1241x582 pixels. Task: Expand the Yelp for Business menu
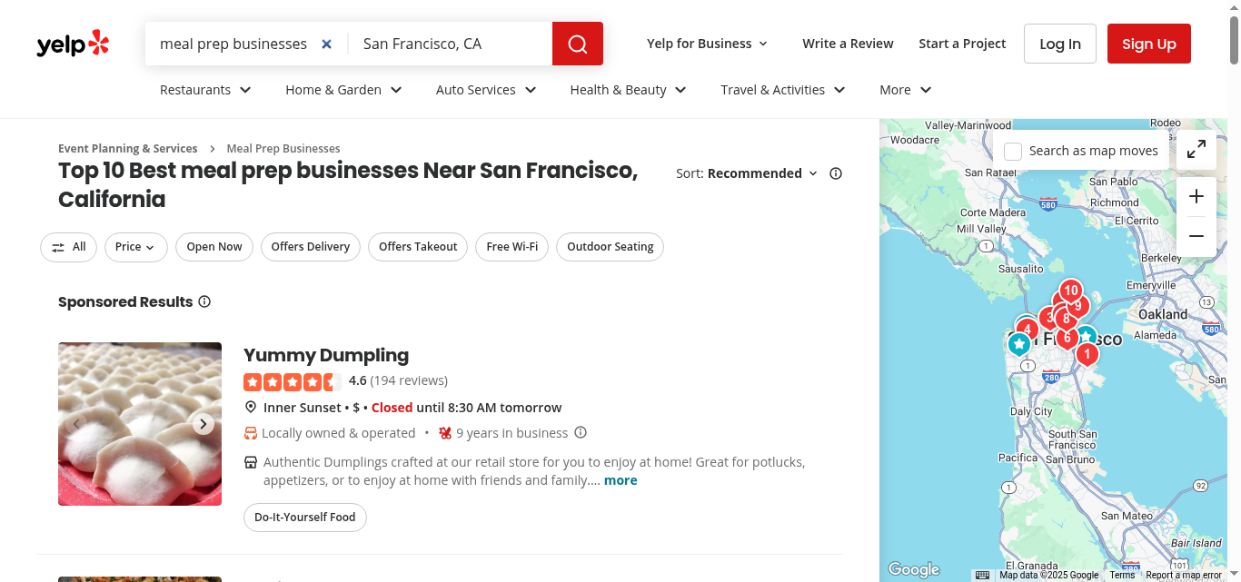(x=708, y=44)
